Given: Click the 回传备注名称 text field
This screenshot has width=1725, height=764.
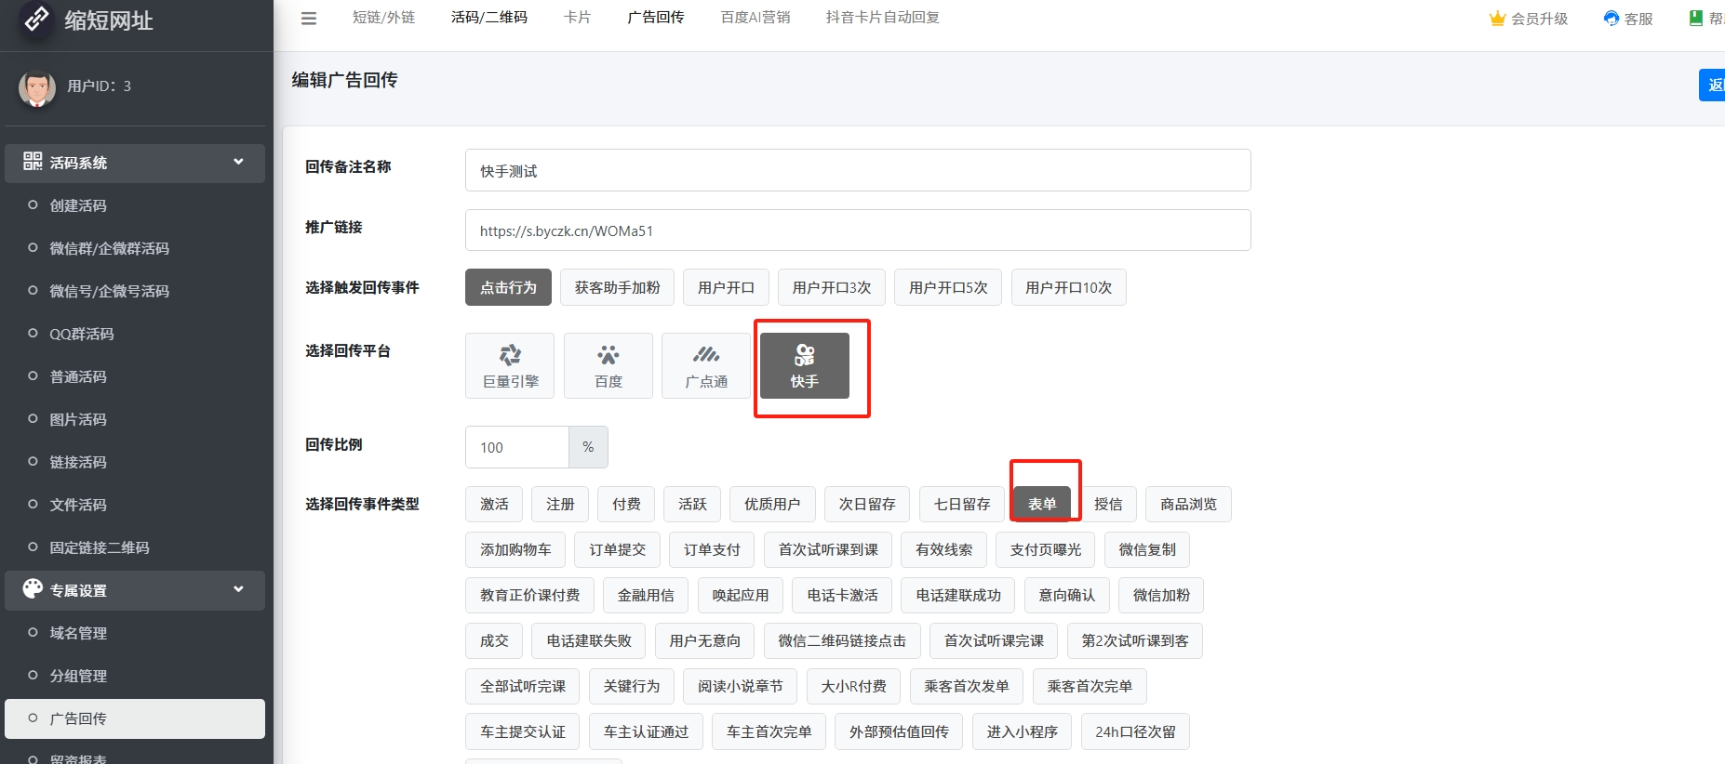Looking at the screenshot, I should pyautogui.click(x=857, y=171).
